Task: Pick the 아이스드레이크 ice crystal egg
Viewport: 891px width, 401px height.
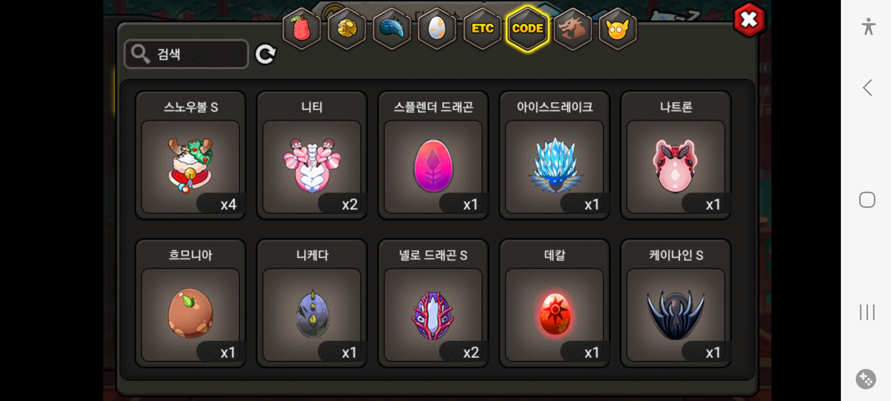Action: coord(555,155)
